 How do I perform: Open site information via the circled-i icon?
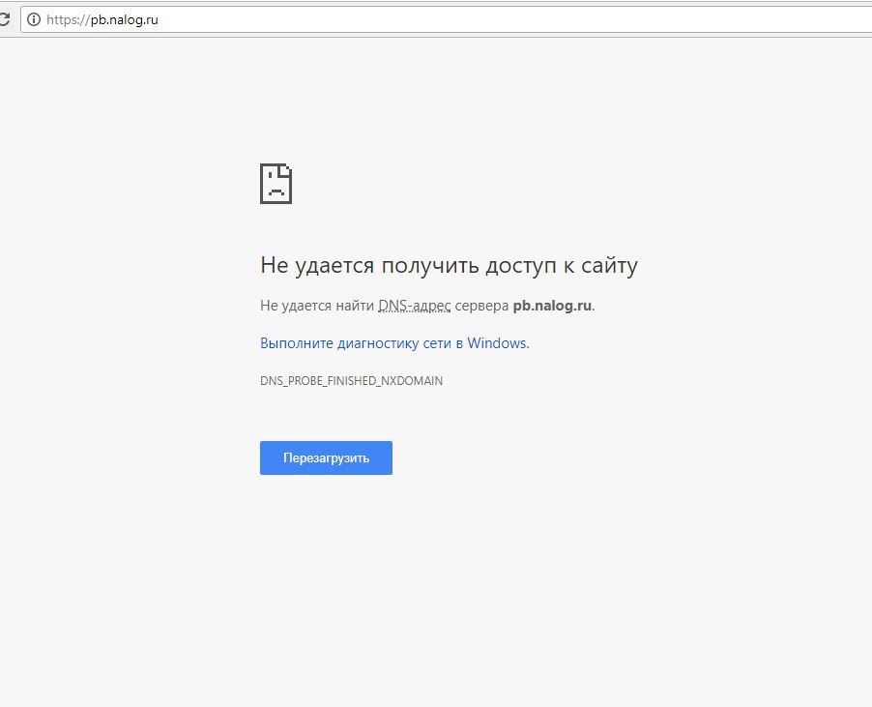click(34, 19)
